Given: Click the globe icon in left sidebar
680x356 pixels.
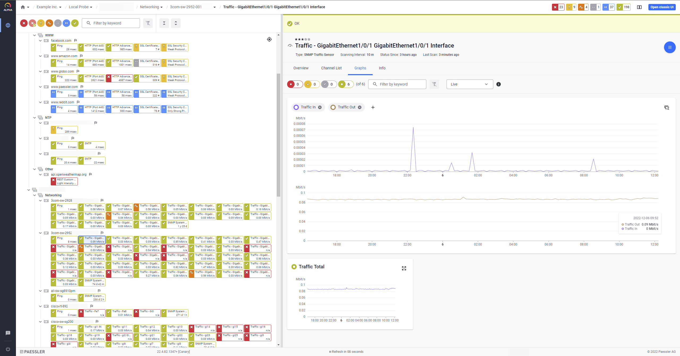Looking at the screenshot, I should 8,25.
